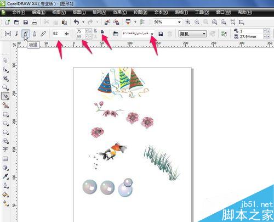The image size is (274, 222).
Task: Expand the undo history dropdown arrow
Action: pyautogui.click(x=83, y=22)
